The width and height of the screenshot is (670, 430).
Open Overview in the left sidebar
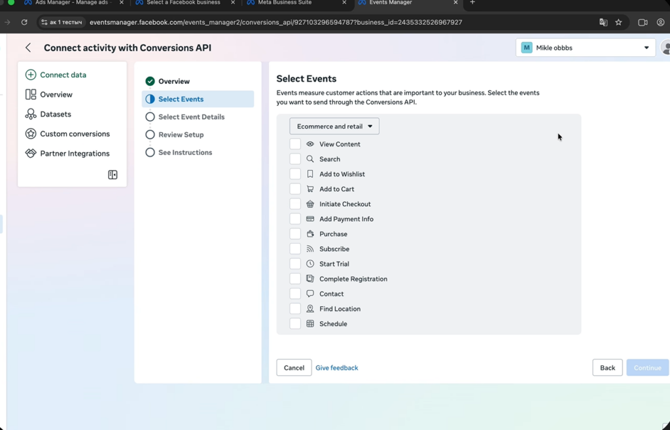(56, 94)
